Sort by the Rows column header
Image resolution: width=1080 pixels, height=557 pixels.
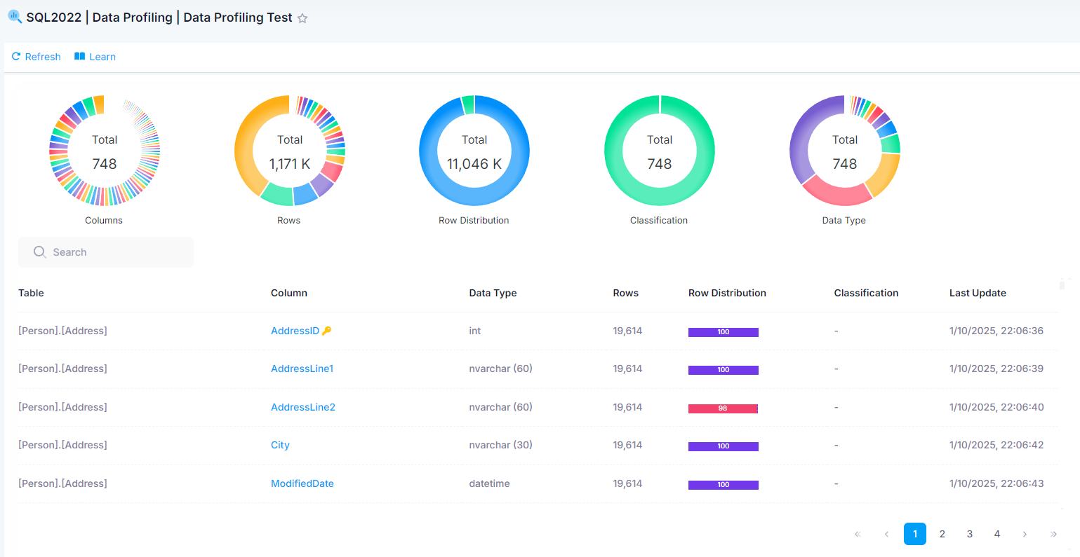[626, 293]
